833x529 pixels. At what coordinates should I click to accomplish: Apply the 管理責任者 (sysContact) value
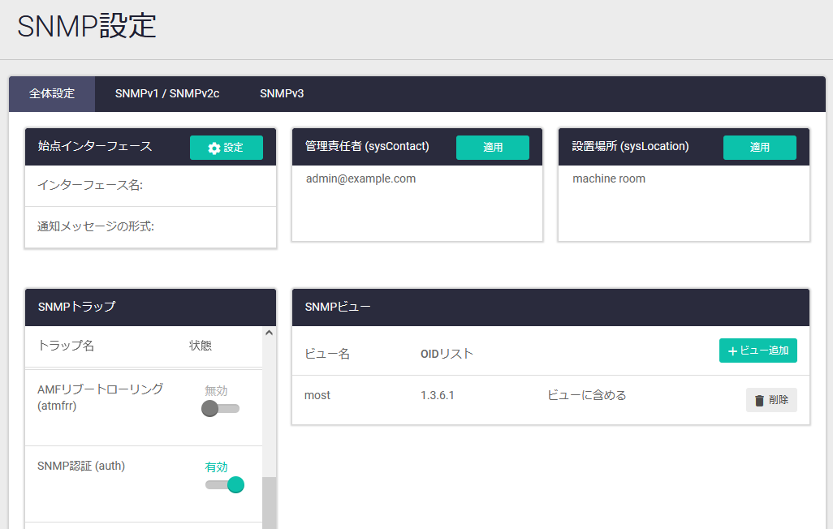[493, 148]
